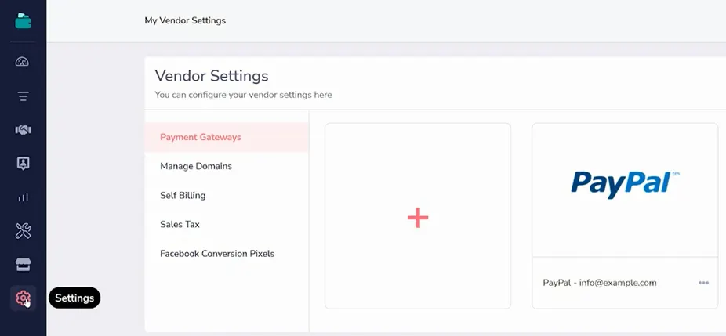This screenshot has width=726, height=336.
Task: Open the storefront marketplace icon
Action: 24,265
